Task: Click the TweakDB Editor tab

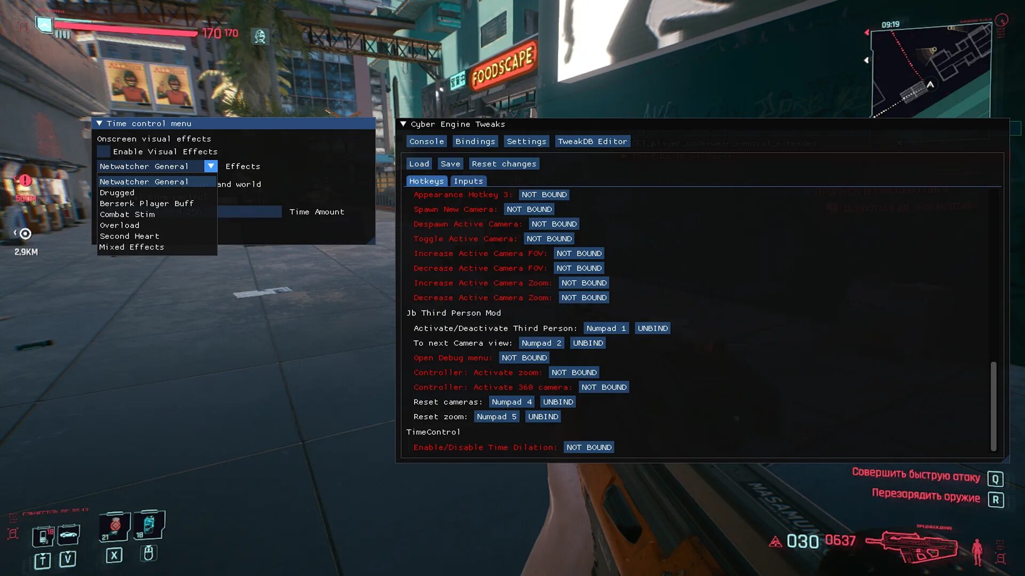Action: [593, 141]
